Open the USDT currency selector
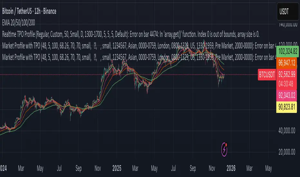The height and width of the screenshot is (177, 300). pos(287,11)
